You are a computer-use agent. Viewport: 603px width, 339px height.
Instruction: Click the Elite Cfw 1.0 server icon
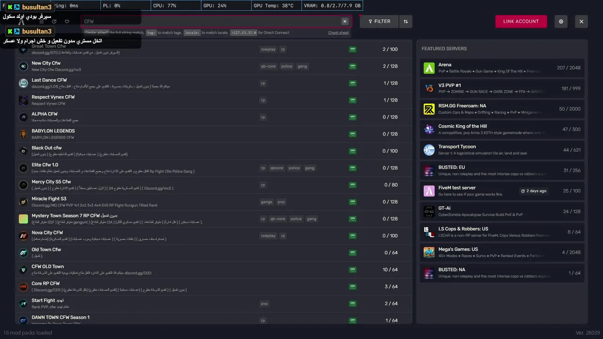coord(23,168)
